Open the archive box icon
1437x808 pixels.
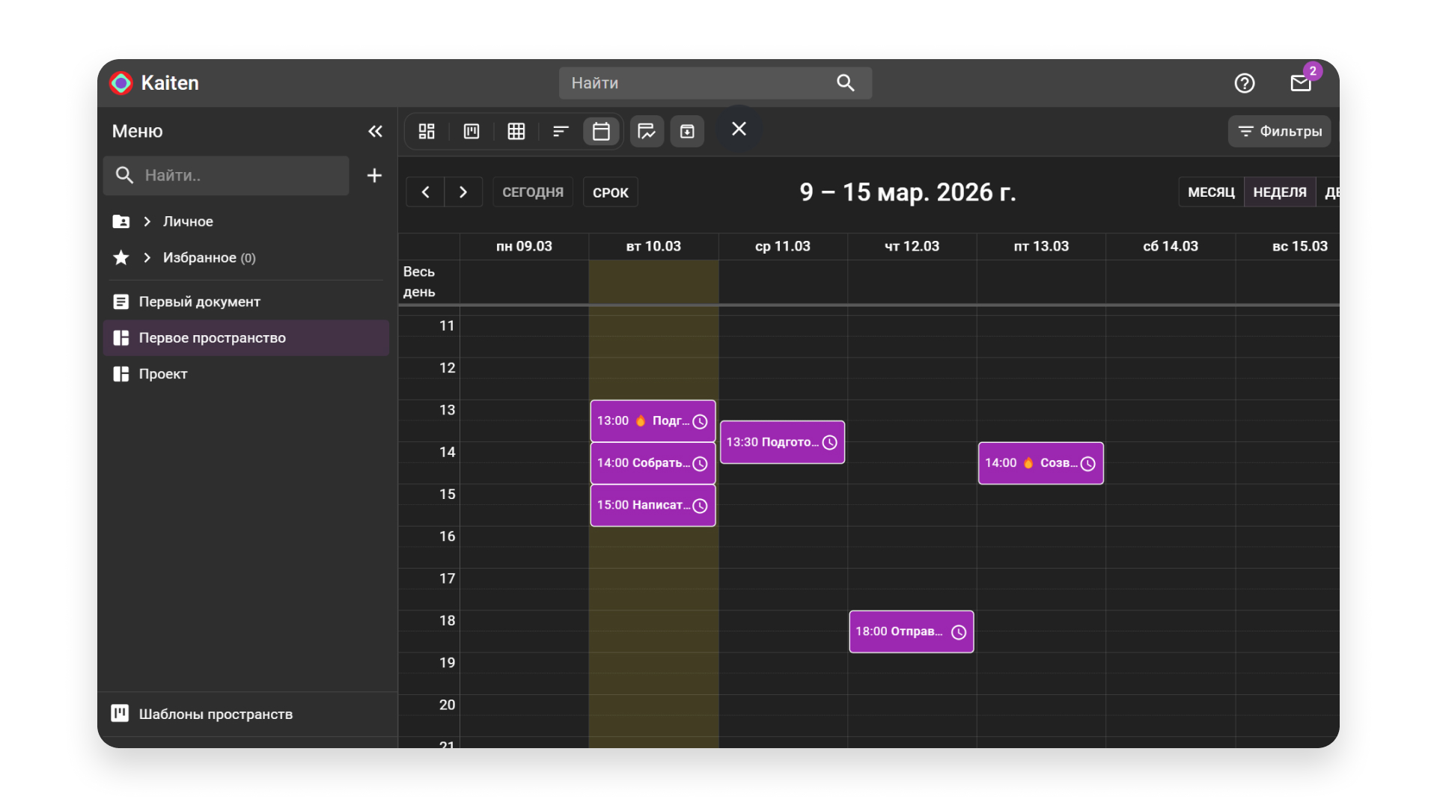point(687,132)
